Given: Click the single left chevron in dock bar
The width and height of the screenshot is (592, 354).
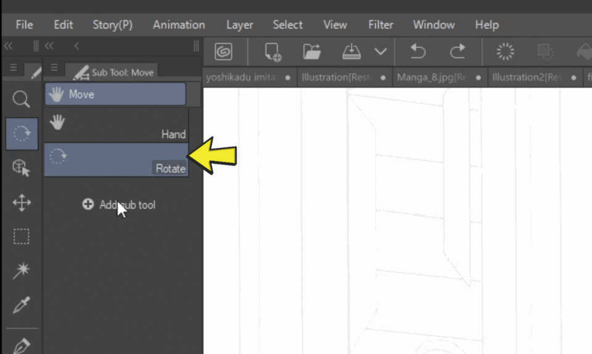Looking at the screenshot, I should coord(76,46).
